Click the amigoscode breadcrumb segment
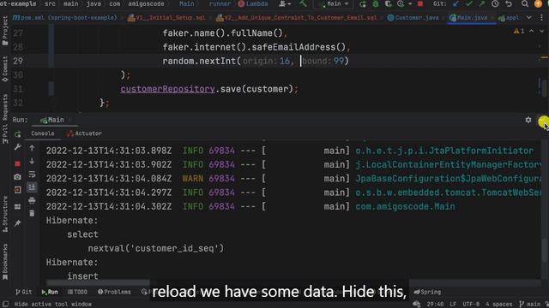Screen dimensions: 549x308 tap(146, 3)
